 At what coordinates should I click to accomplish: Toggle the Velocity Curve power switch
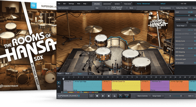[194, 41]
